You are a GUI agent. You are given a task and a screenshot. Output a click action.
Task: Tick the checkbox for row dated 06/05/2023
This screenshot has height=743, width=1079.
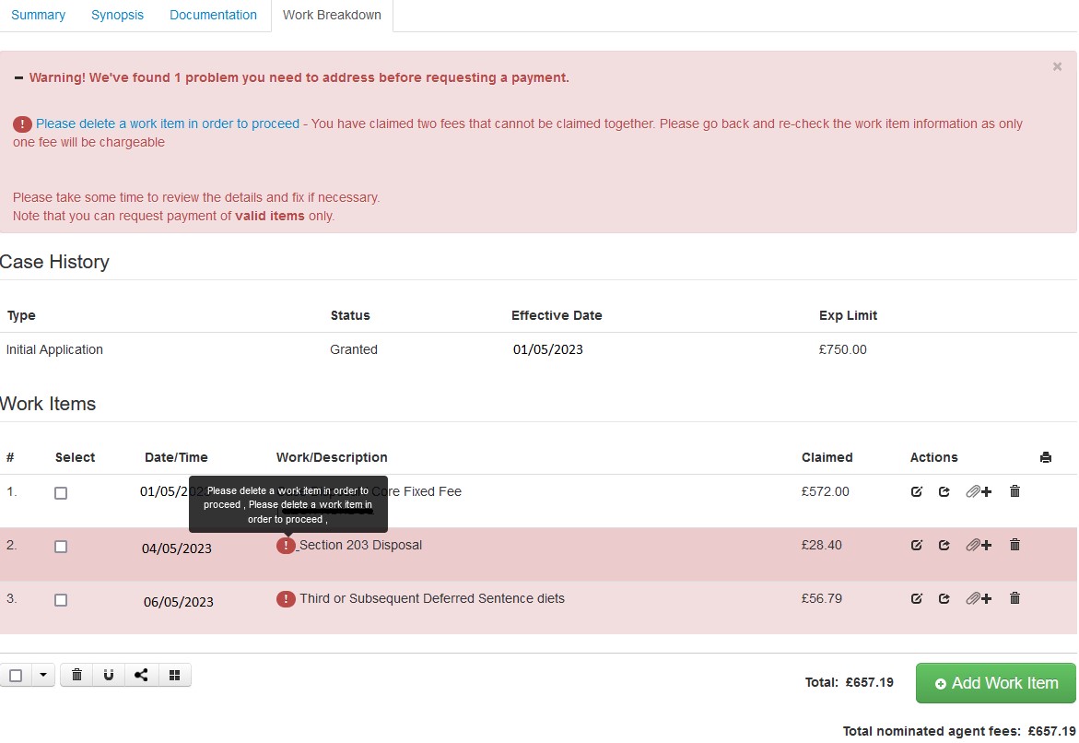click(x=61, y=600)
